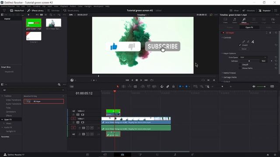Toggle timeline Snapping magnet
280x157 pixels.
(x=162, y=86)
